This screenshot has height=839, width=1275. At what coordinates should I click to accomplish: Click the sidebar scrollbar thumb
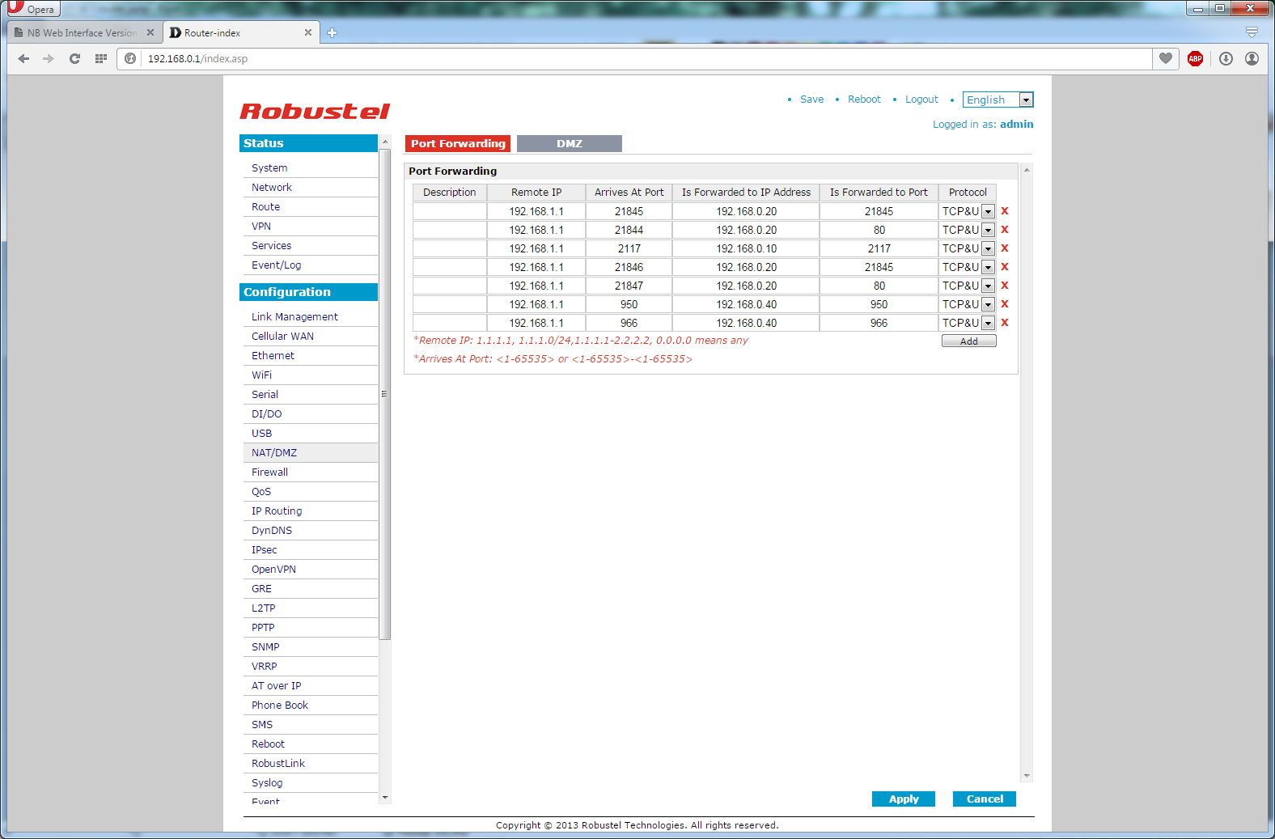[x=385, y=394]
